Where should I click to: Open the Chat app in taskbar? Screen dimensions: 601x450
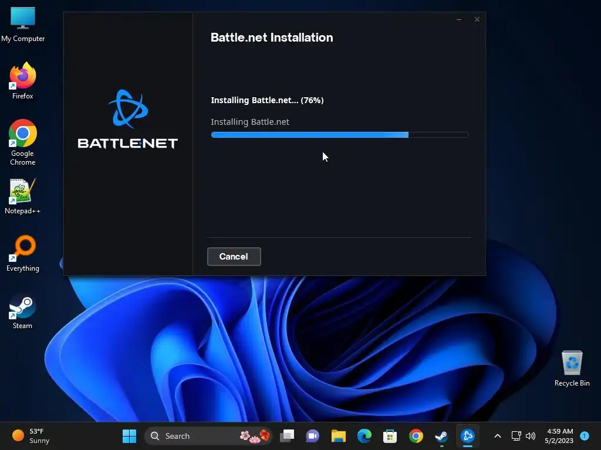[x=312, y=436]
